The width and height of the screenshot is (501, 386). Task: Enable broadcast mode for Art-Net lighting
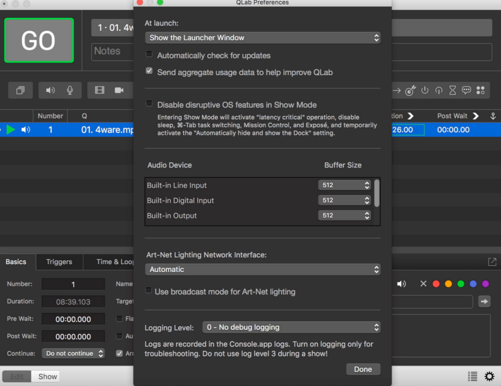[148, 290]
